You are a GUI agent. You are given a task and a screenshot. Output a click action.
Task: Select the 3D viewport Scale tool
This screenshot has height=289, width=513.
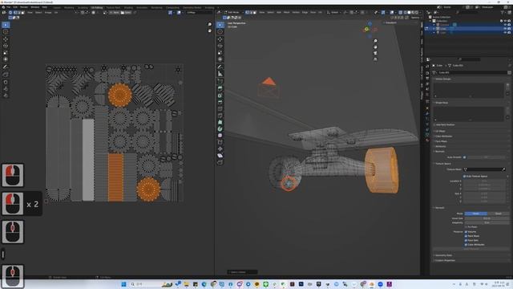click(x=220, y=53)
